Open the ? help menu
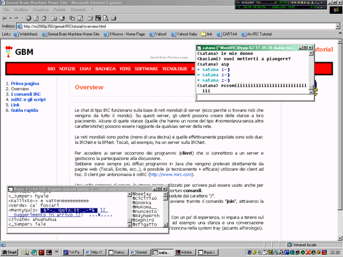 tap(92, 10)
